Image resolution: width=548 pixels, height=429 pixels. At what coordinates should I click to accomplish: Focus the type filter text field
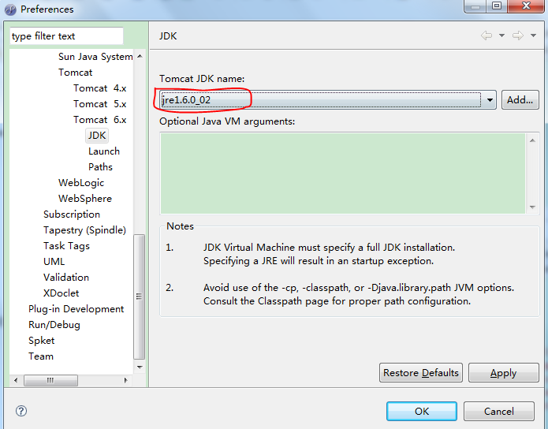click(66, 36)
